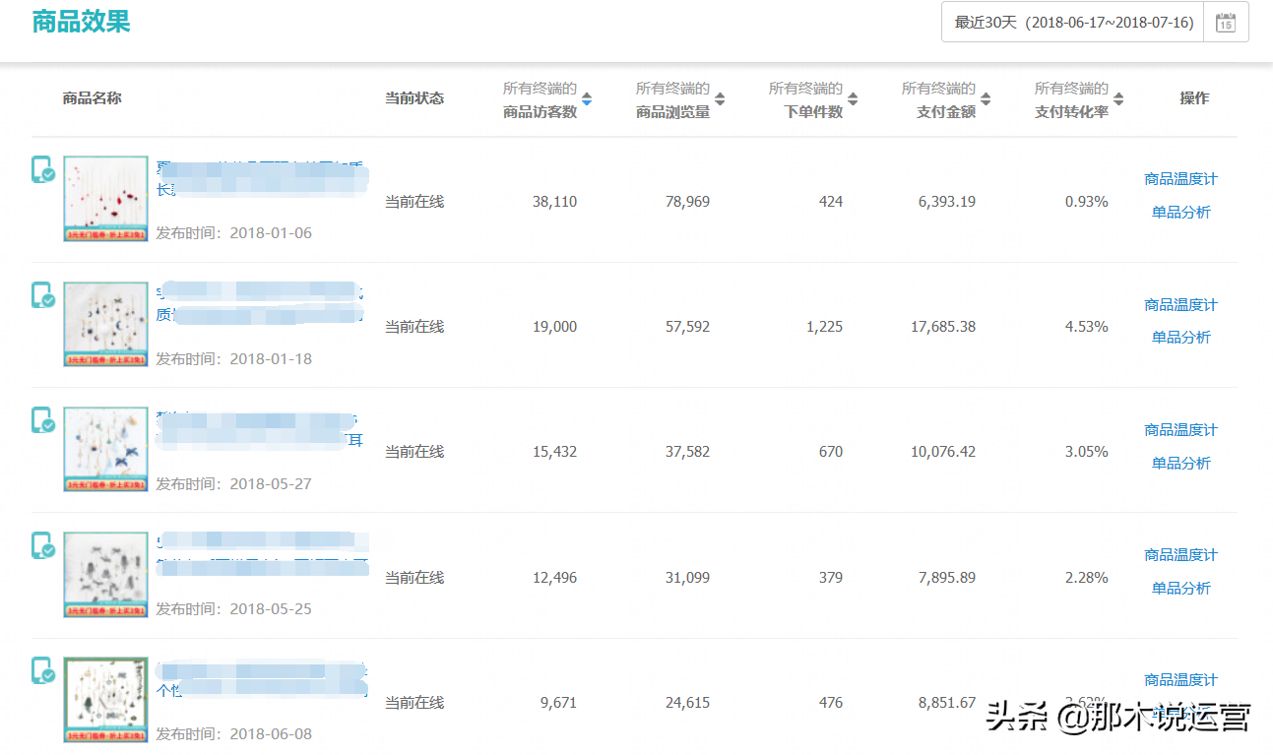Open 商品温度计 for product with 15,432 visitors
The width and height of the screenshot is (1273, 755).
pos(1180,429)
